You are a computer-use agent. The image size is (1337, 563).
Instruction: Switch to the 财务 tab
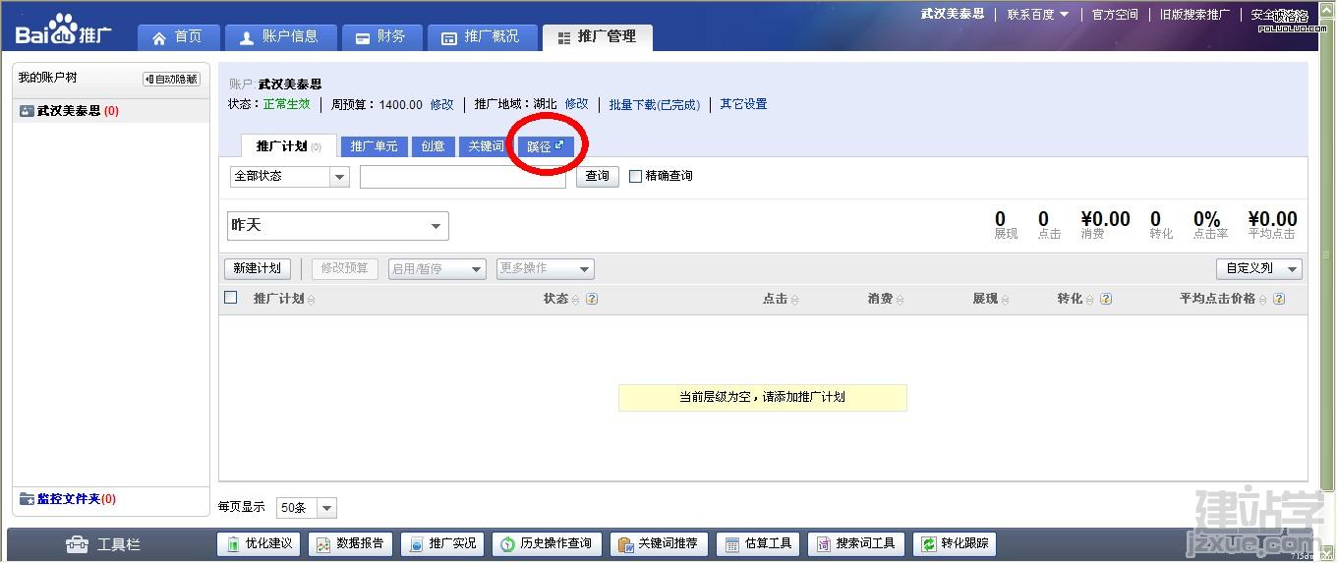coord(380,36)
